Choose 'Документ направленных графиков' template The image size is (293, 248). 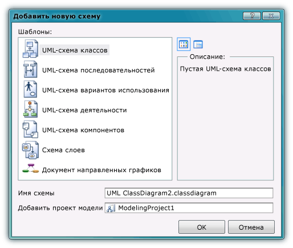[x=101, y=170]
